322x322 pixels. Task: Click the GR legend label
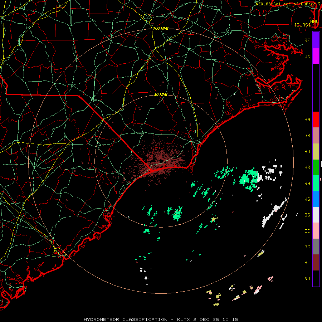click(307, 136)
